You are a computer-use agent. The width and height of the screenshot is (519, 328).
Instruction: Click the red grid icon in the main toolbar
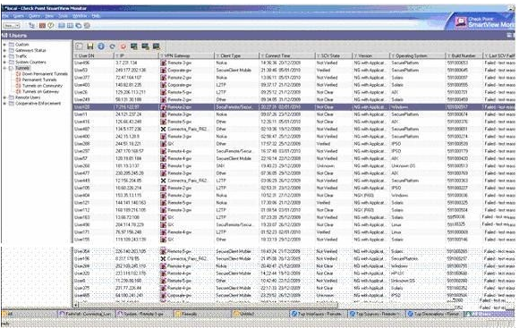click(42, 25)
